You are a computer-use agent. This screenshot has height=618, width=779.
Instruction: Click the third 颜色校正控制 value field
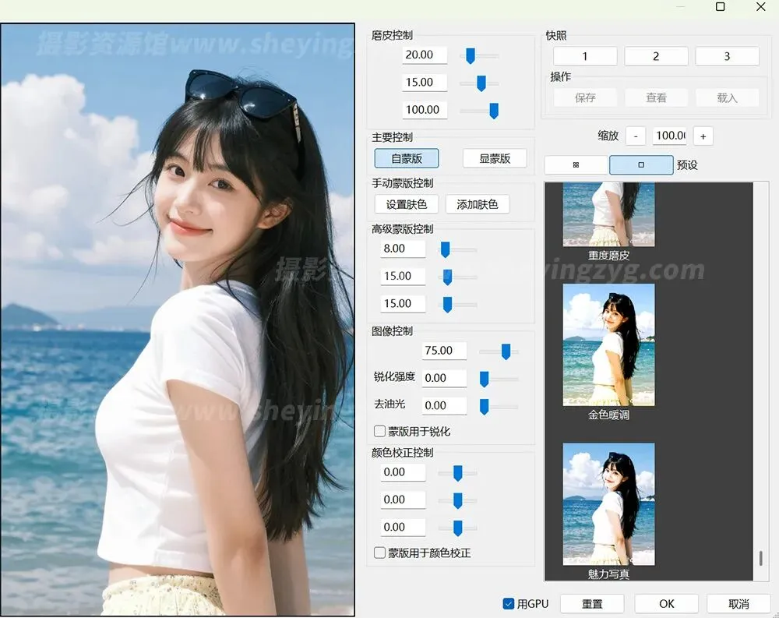pyautogui.click(x=403, y=527)
